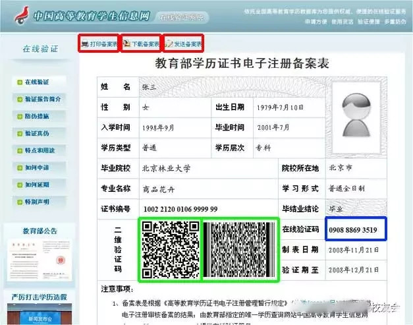Click education type value 普通

click(150, 148)
